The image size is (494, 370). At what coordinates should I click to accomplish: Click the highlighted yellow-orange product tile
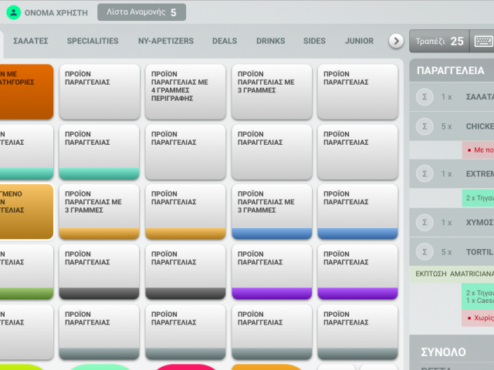click(26, 212)
